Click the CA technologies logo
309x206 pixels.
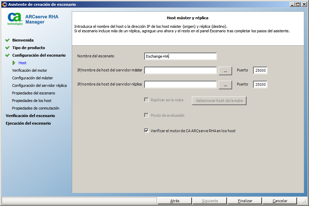click(x=15, y=19)
